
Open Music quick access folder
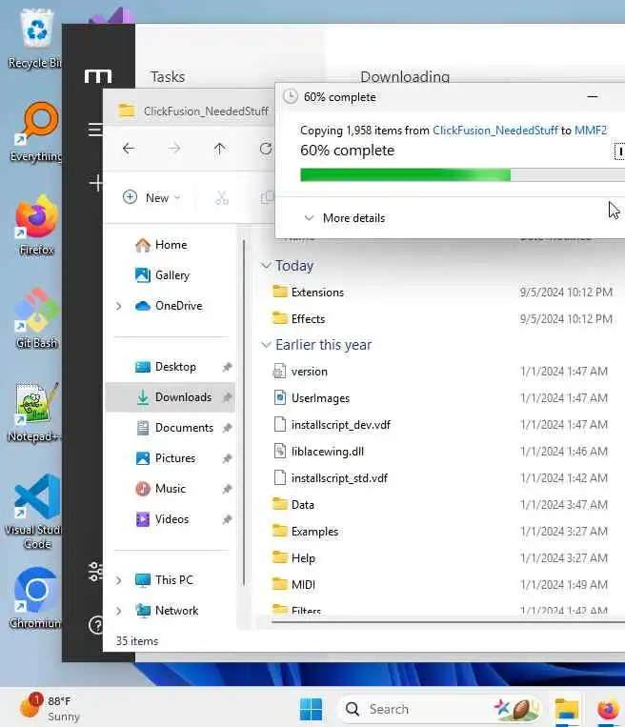pyautogui.click(x=171, y=489)
